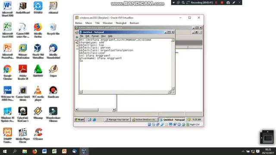Viewport: 276px width, 155px height.
Task: Switch to Active Directory Users taskbar button
Action: (x=144, y=120)
